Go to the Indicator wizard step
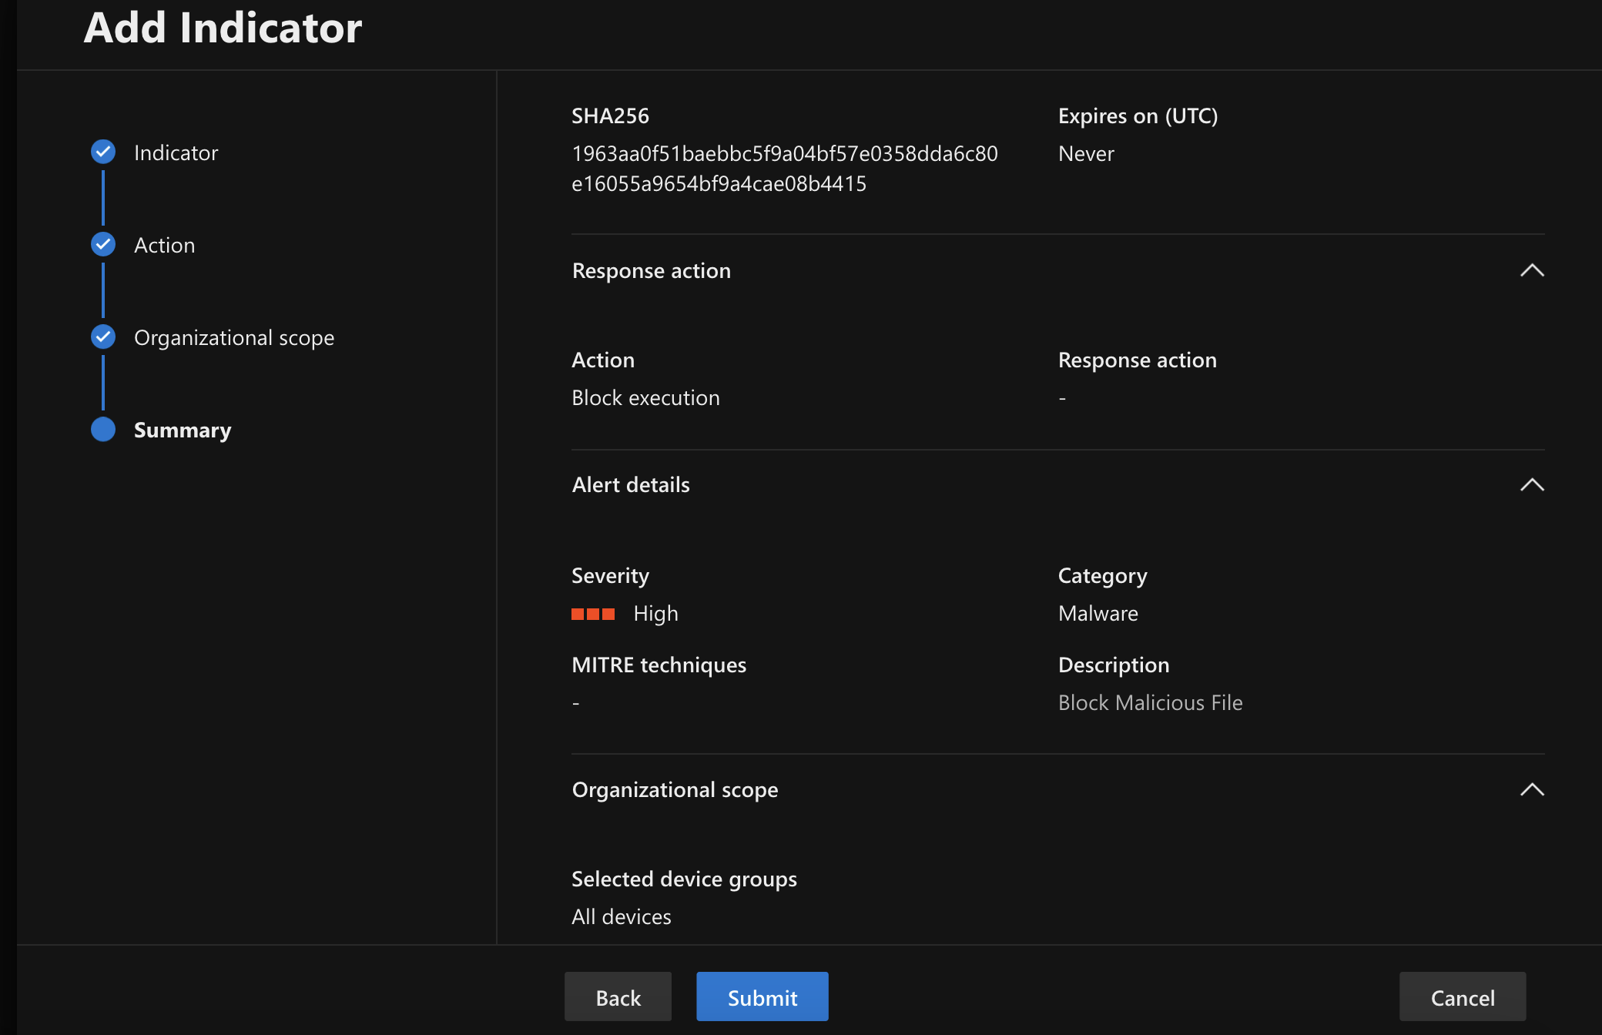The width and height of the screenshot is (1602, 1035). [176, 152]
